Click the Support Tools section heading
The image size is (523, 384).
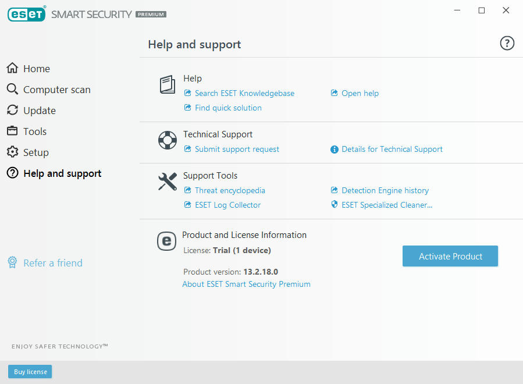click(x=210, y=176)
